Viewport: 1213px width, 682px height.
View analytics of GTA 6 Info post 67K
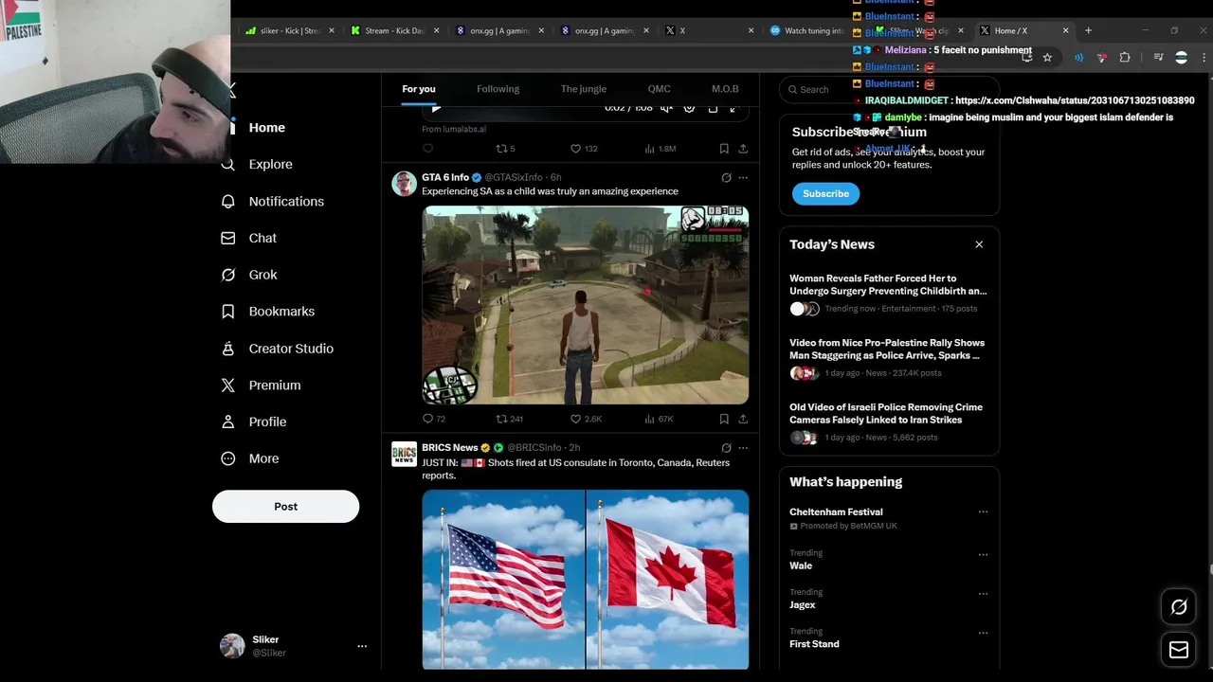point(659,419)
